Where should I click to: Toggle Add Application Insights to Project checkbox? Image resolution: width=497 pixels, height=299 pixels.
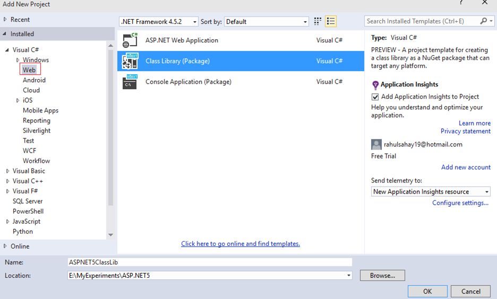point(375,97)
